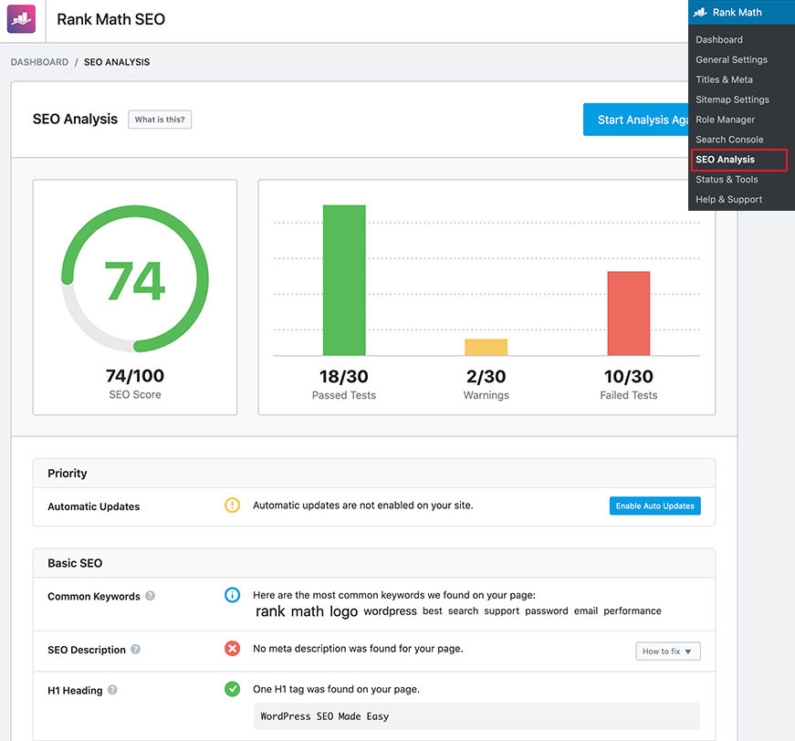Open Search Console menu item
Viewport: 795px width, 741px height.
click(x=729, y=140)
